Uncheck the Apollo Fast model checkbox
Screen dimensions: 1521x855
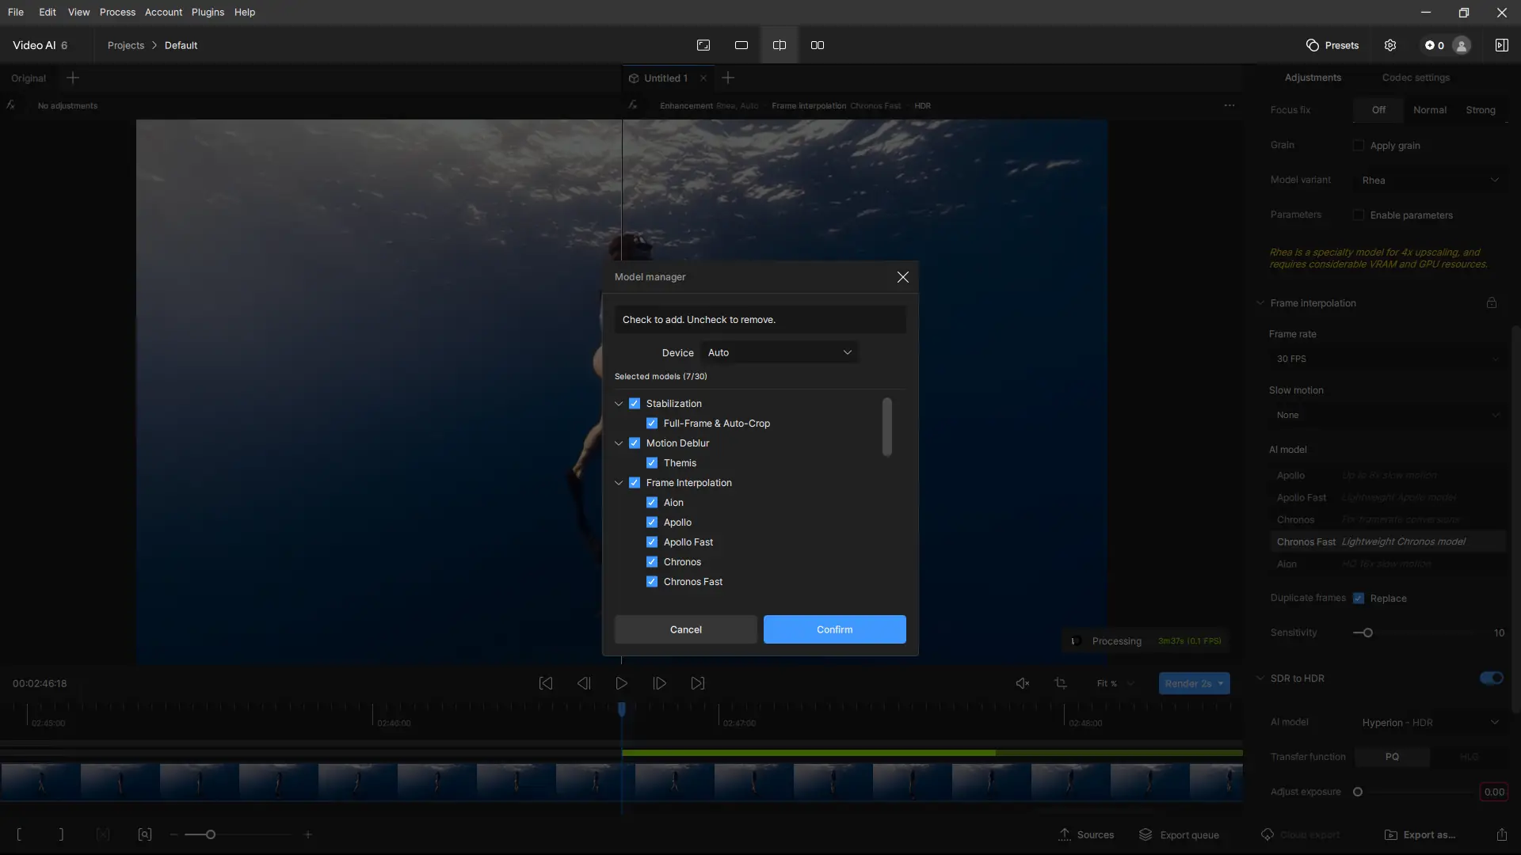pos(652,542)
